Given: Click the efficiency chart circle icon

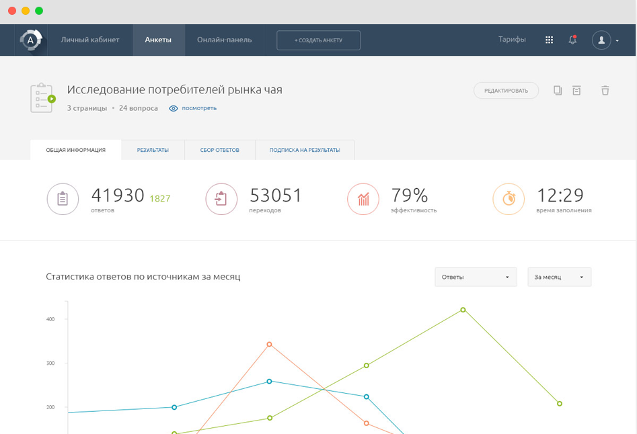Looking at the screenshot, I should pos(363,200).
